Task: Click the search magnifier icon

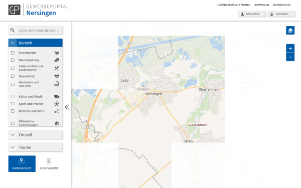Action: pyautogui.click(x=13, y=30)
